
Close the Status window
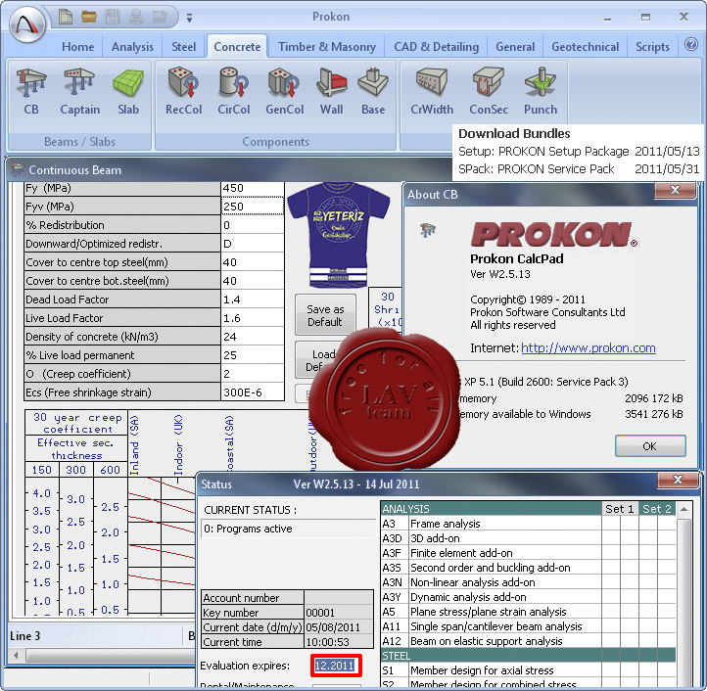click(x=678, y=480)
